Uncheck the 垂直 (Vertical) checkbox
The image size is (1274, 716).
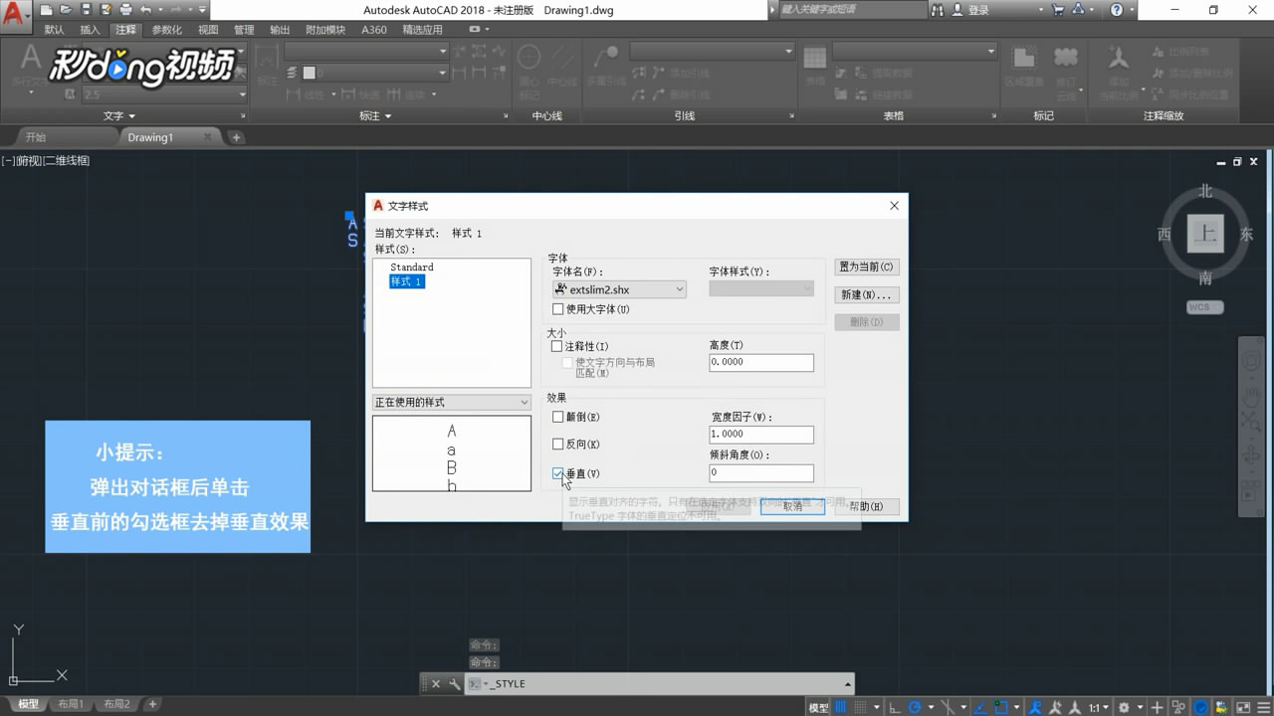pyautogui.click(x=557, y=473)
